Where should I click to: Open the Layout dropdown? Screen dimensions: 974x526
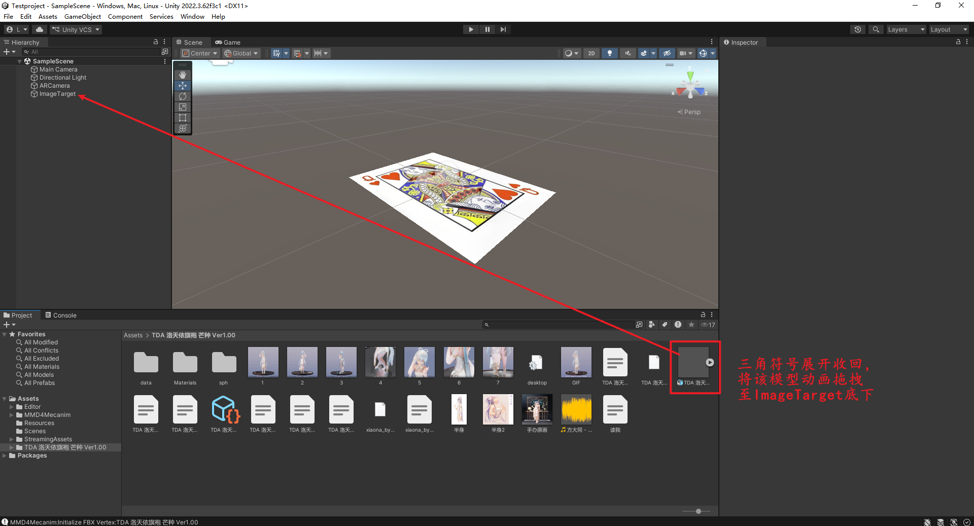(949, 29)
